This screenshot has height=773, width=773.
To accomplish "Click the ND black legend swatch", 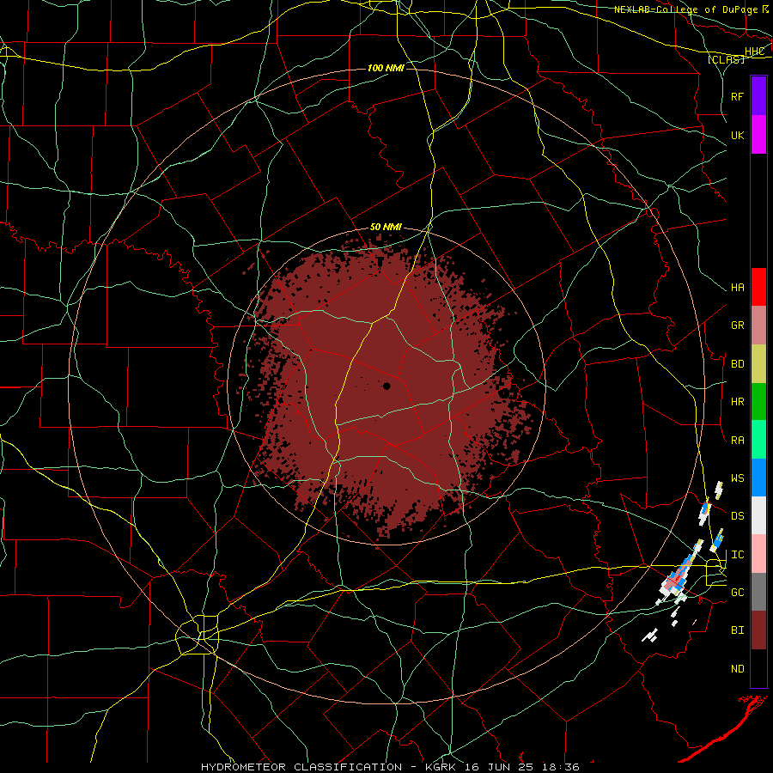I will tap(758, 668).
